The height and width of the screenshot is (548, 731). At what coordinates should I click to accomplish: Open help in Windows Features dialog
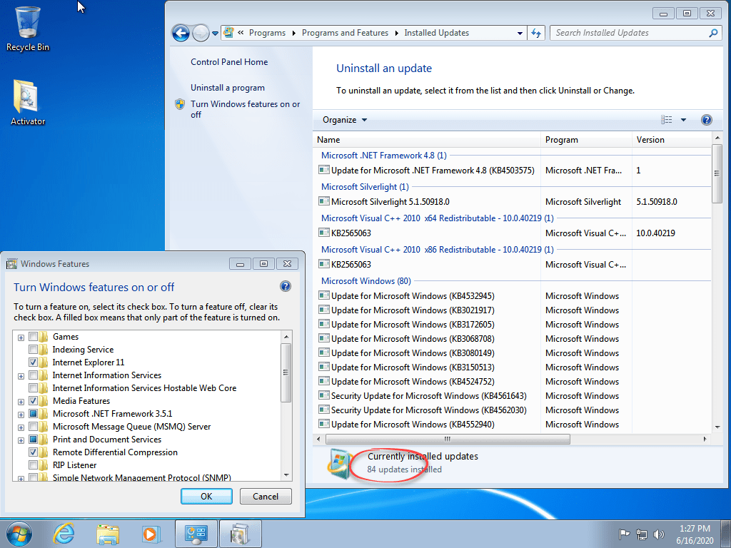click(x=286, y=286)
